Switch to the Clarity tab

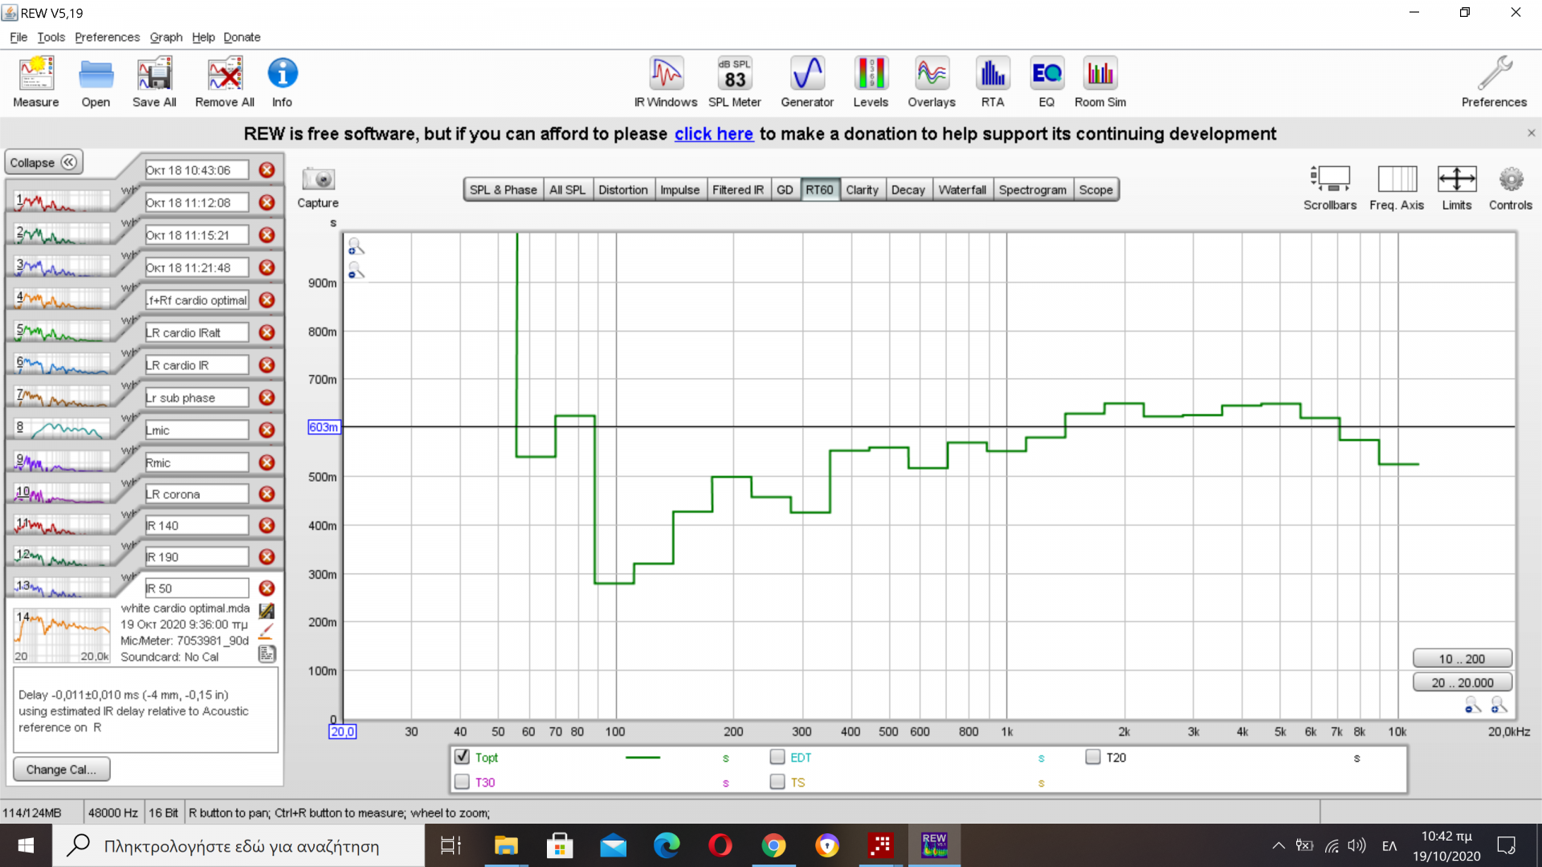pyautogui.click(x=862, y=189)
